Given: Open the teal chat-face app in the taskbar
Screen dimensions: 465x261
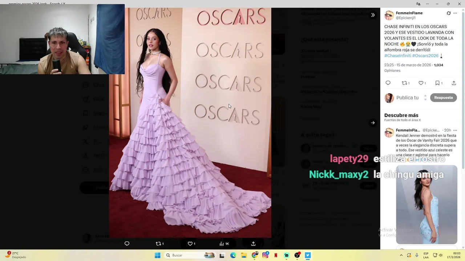Looking at the screenshot, I should (x=287, y=255).
